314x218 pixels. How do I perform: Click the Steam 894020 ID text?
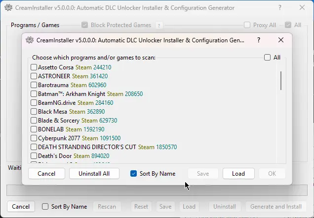click(x=91, y=156)
